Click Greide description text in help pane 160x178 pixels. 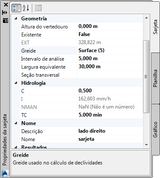point(57,163)
